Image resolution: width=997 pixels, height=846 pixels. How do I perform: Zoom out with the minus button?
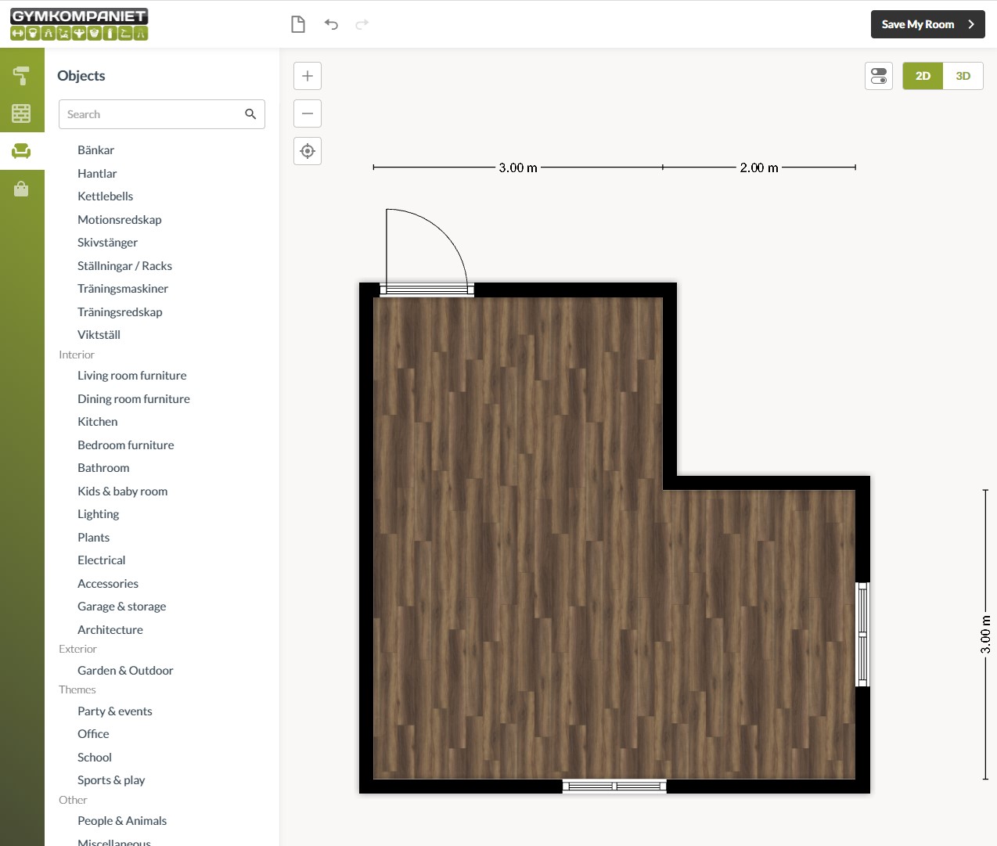pos(308,113)
